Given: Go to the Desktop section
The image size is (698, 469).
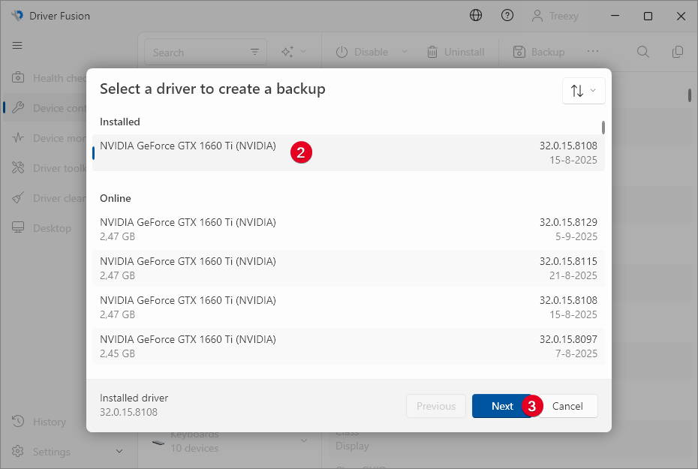Looking at the screenshot, I should pyautogui.click(x=42, y=228).
